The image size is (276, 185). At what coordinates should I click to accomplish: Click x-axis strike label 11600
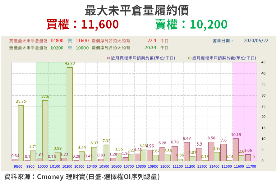click(239, 166)
